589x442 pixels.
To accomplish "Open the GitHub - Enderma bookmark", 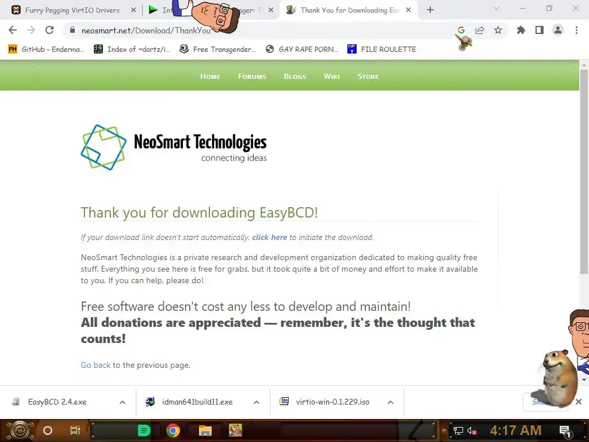I will (46, 49).
